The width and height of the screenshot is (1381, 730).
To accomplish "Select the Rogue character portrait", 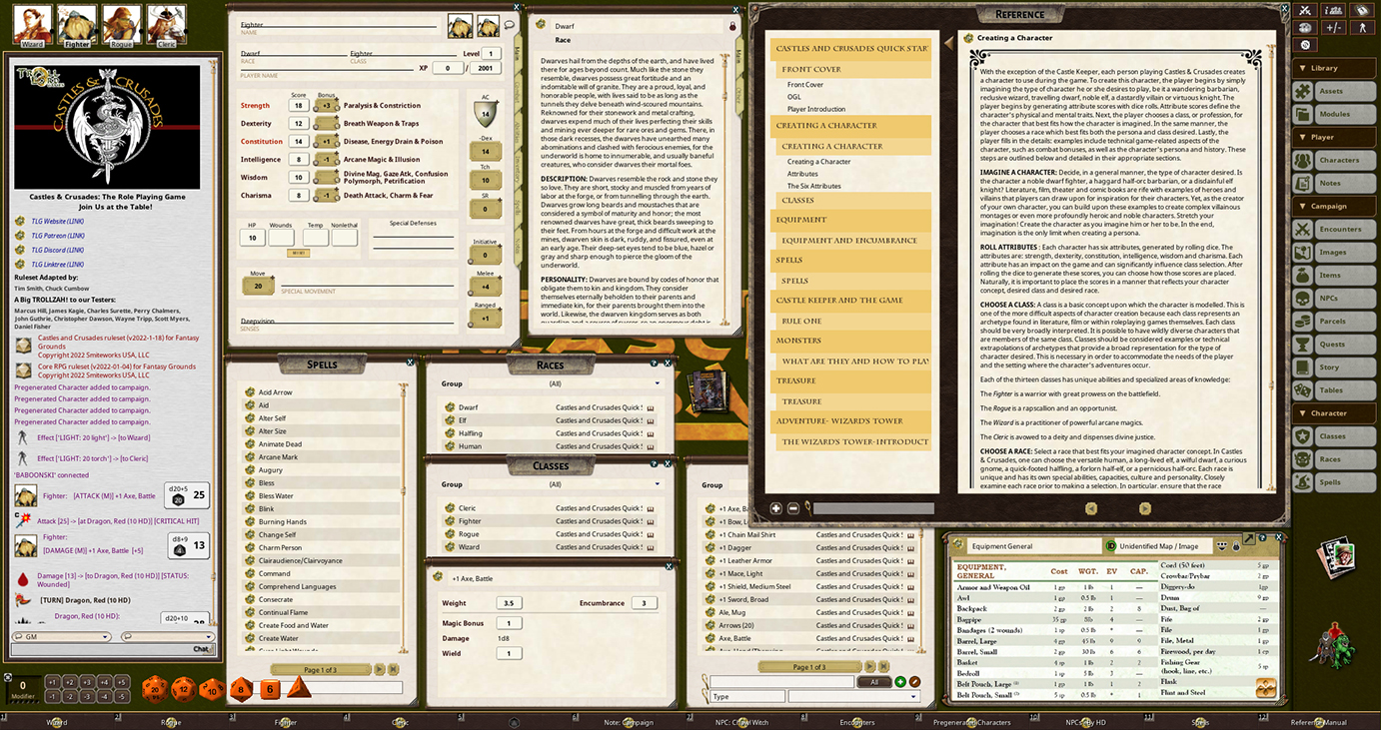I will tap(122, 26).
